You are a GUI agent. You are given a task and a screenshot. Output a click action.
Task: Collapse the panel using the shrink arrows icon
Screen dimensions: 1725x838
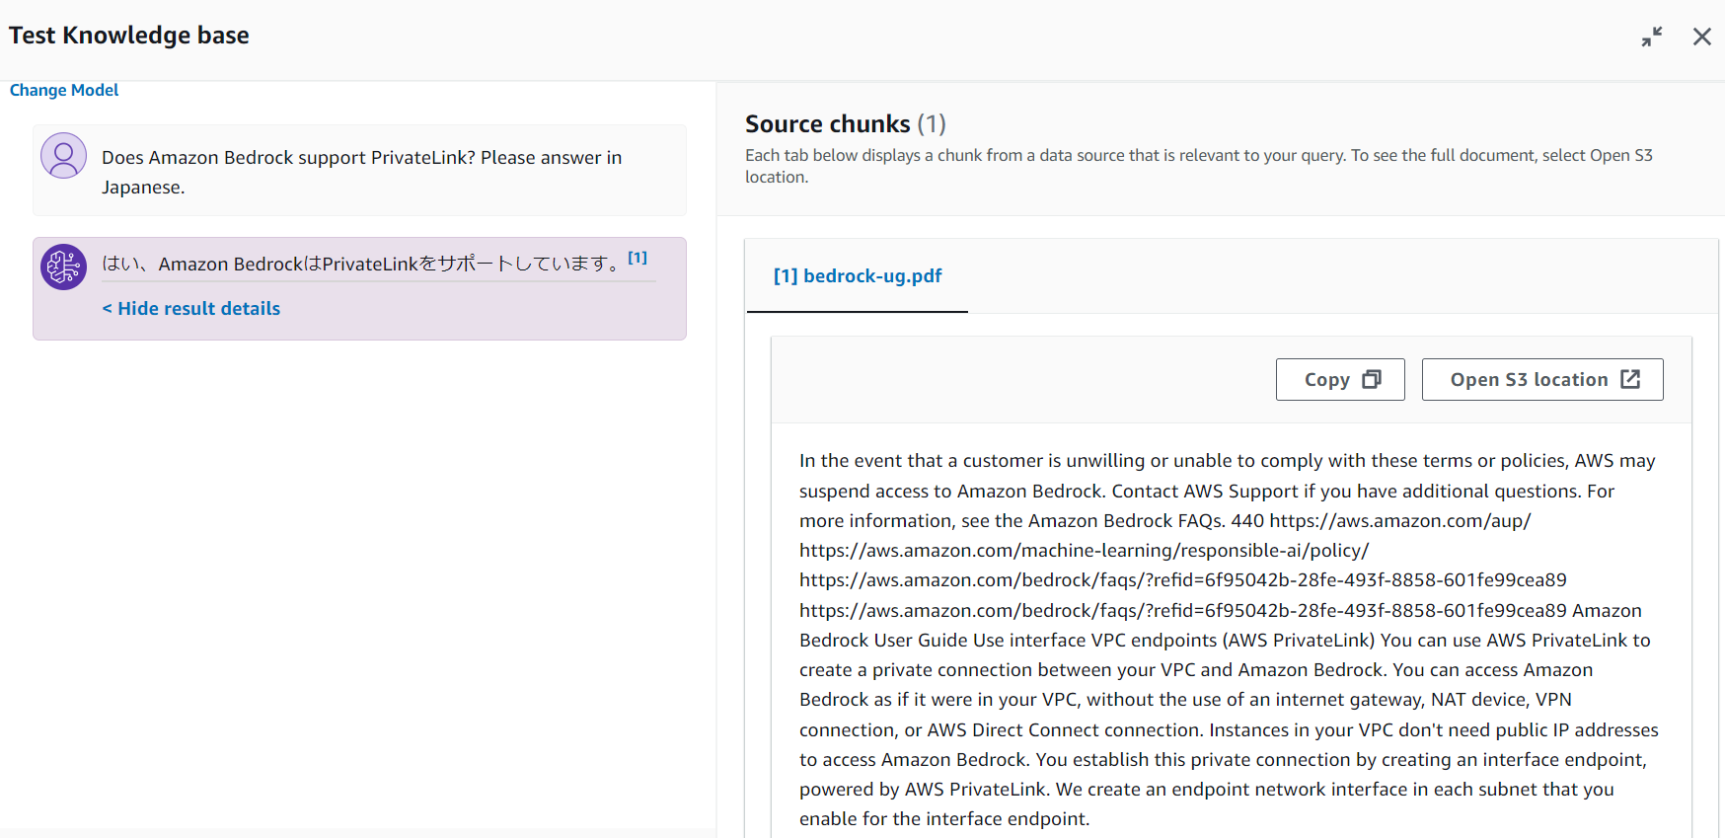[x=1652, y=36]
